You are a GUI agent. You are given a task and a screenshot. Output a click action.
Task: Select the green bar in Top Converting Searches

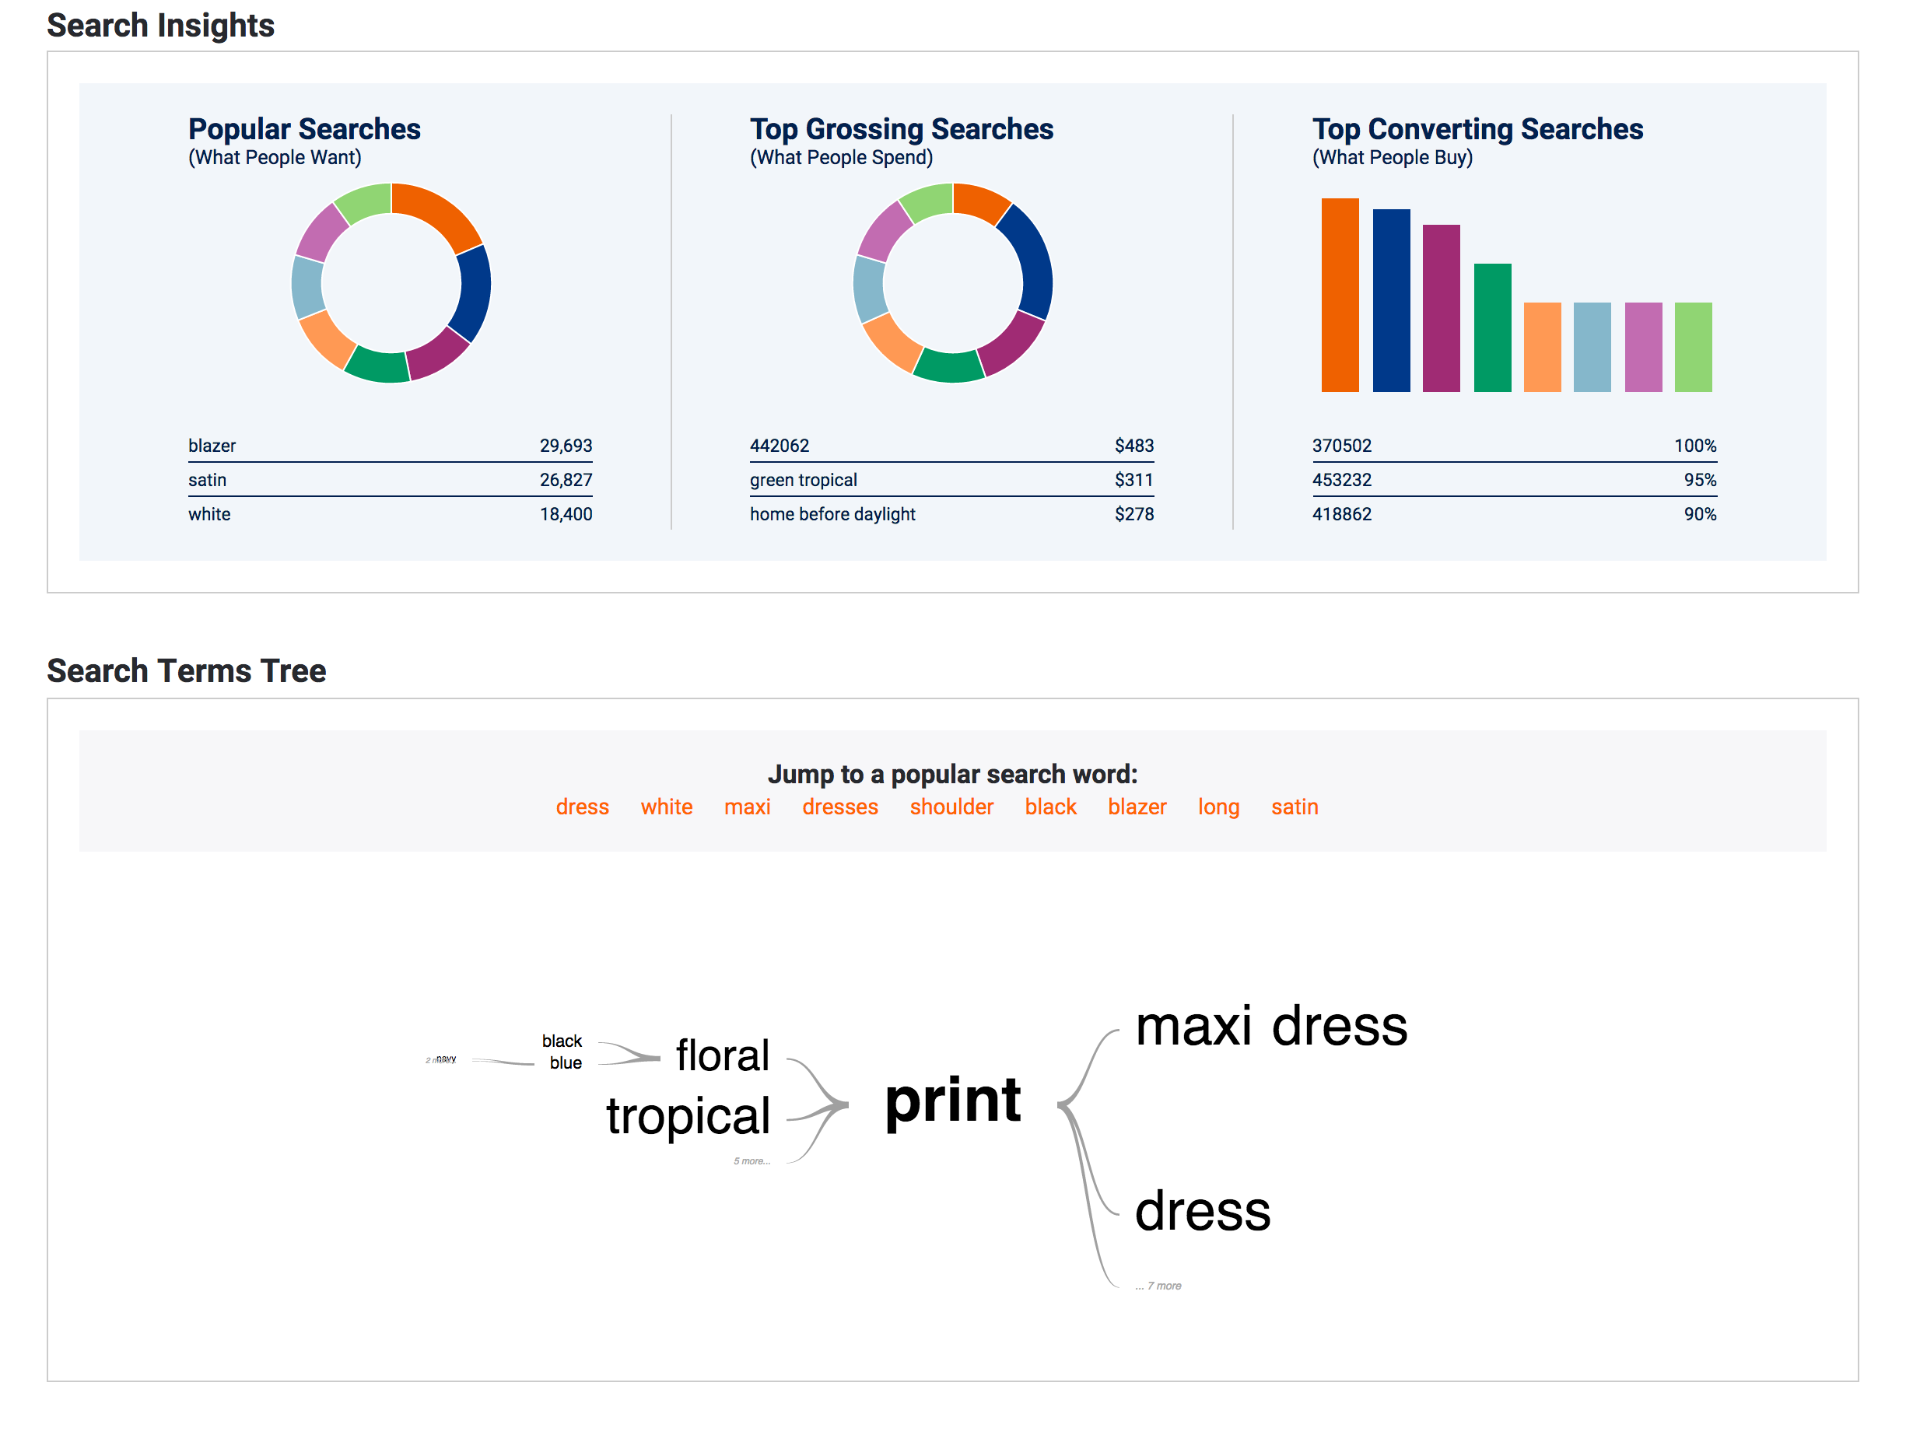click(x=1492, y=328)
